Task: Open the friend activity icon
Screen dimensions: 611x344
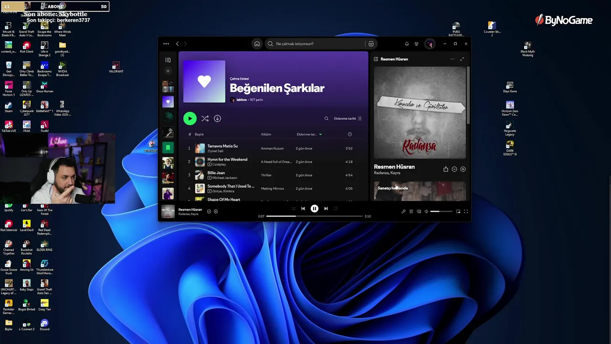Action: tap(416, 44)
